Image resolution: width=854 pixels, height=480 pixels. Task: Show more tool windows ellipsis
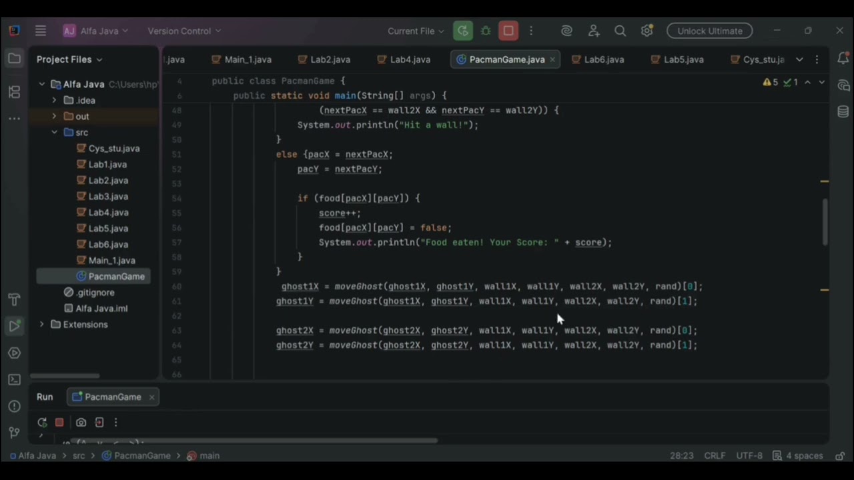(x=14, y=119)
